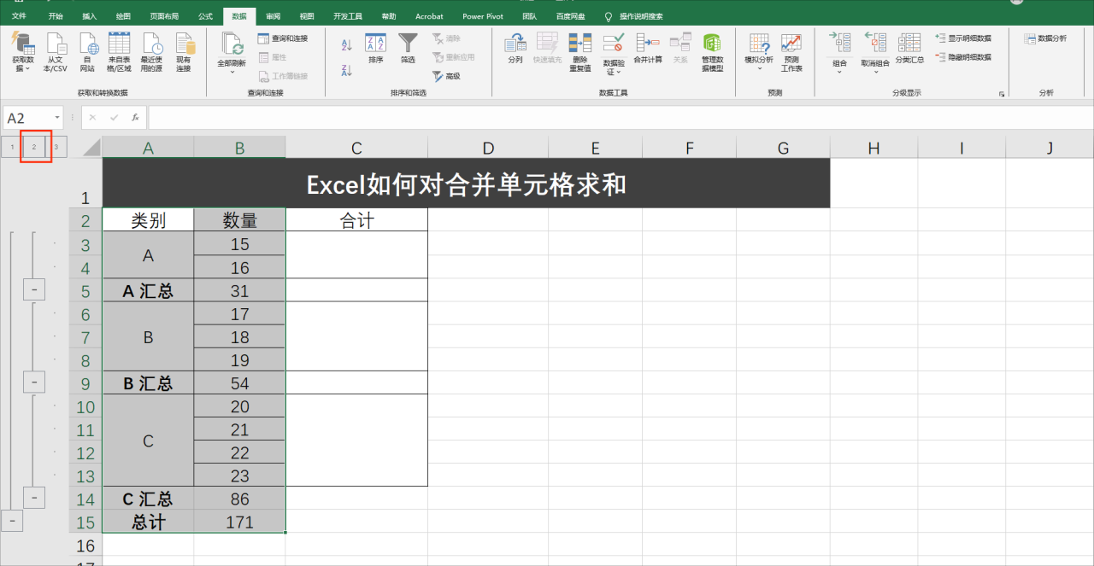This screenshot has height=566, width=1094.
Task: Click 显示明细数据 show detail
Action: [963, 38]
